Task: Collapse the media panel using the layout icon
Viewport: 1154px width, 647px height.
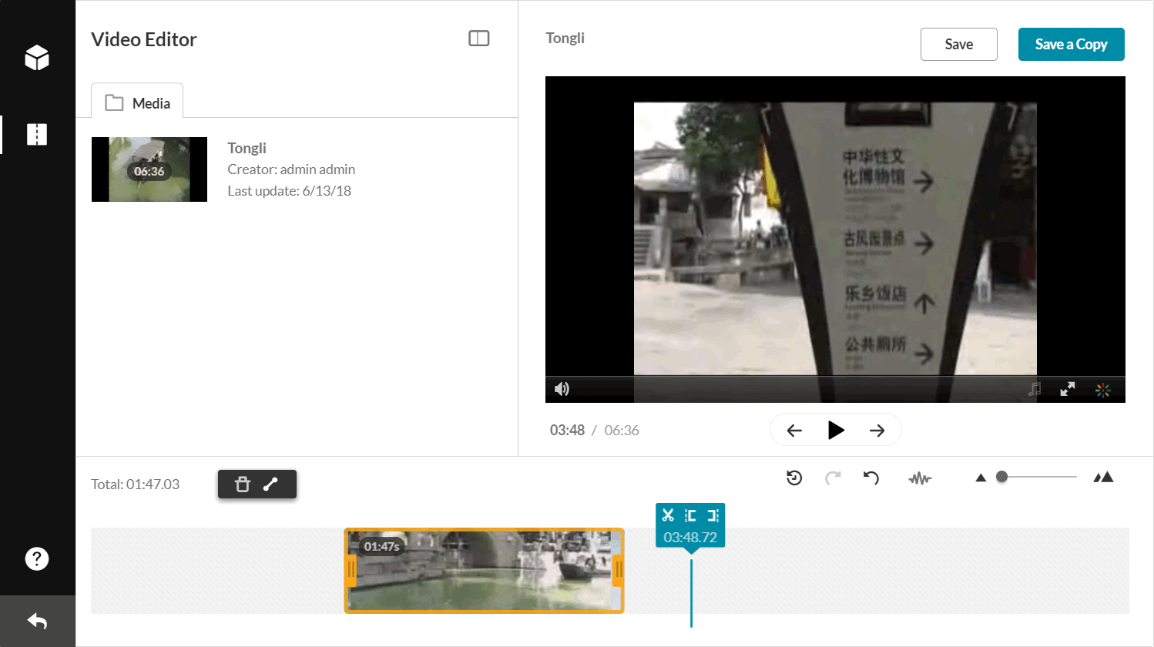Action: 478,39
